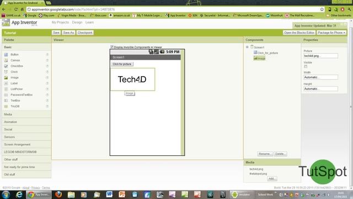353x199 pixels.
Task: Select the Canvas component icon
Action: (6, 60)
